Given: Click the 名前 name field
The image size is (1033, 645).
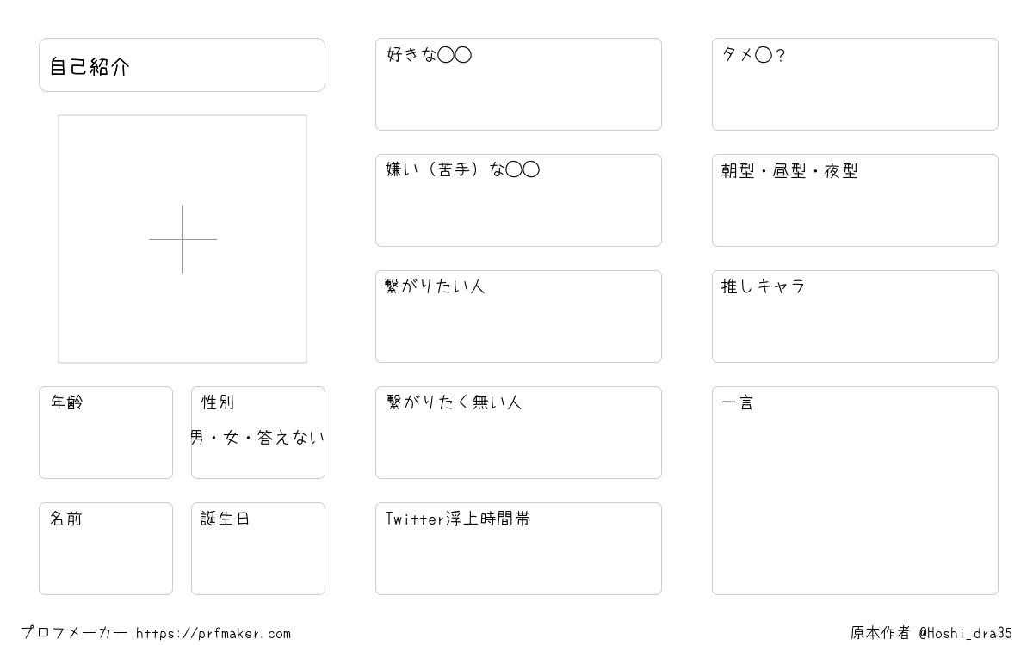Looking at the screenshot, I should [106, 549].
